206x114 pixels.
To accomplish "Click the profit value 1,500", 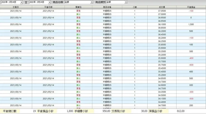I will coord(191,24).
